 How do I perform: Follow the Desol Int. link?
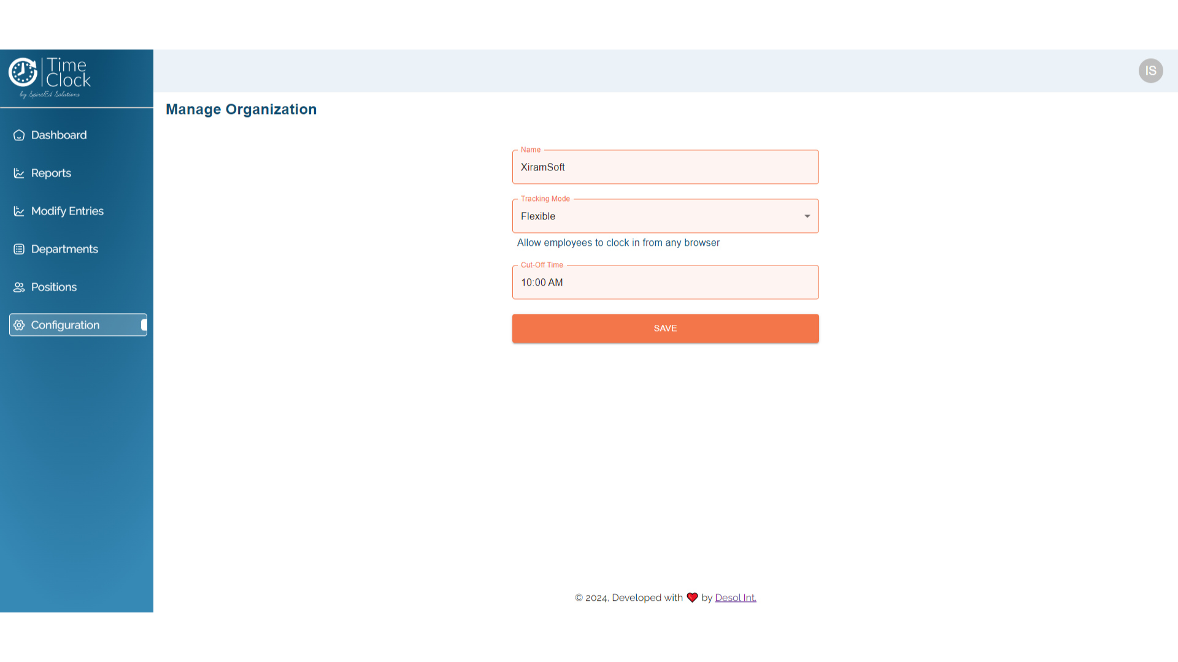735,598
